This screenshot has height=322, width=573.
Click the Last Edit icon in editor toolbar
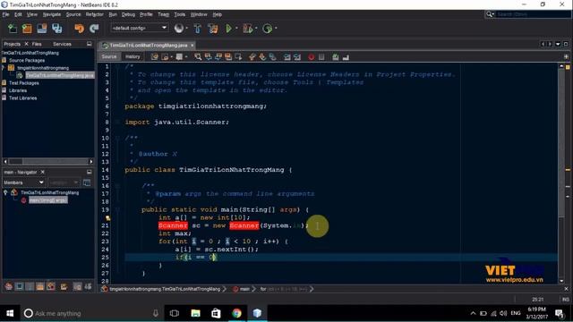pos(155,56)
